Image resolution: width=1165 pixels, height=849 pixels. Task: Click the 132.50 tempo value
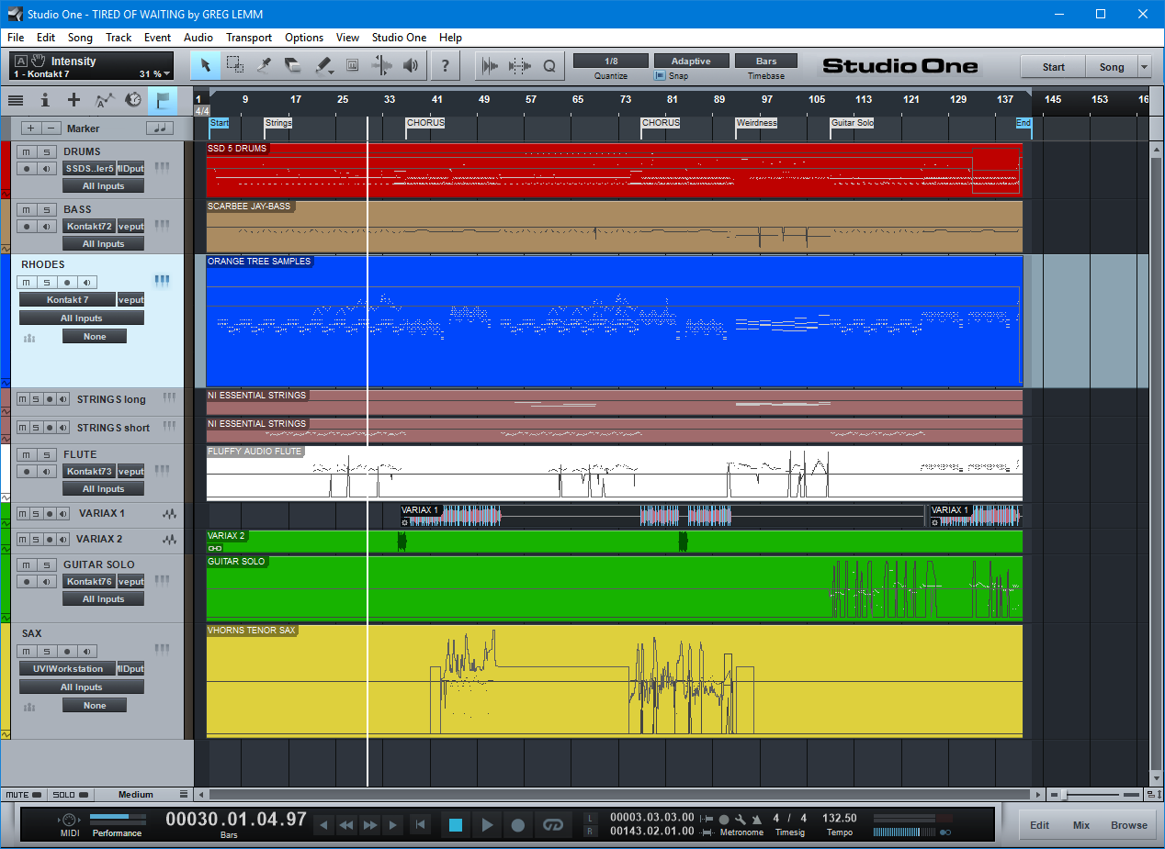840,818
